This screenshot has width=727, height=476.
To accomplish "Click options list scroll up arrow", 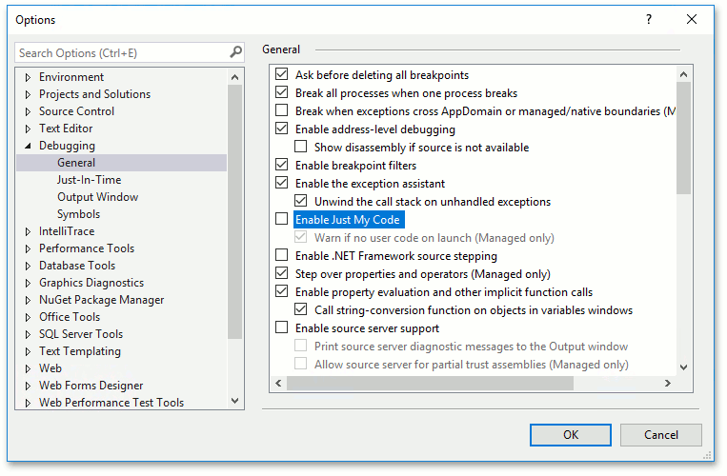I will click(x=683, y=74).
